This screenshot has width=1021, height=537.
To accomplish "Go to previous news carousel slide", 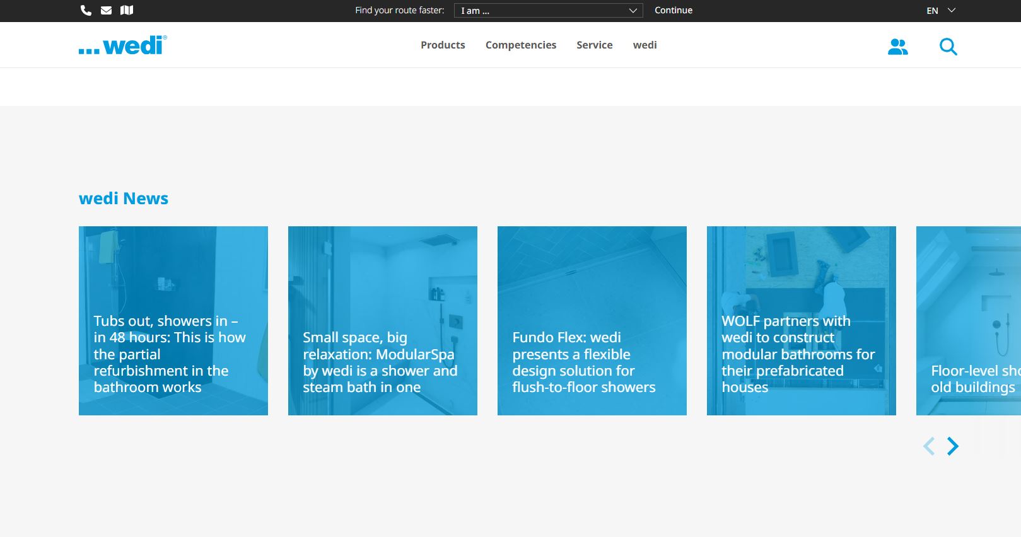I will (929, 446).
